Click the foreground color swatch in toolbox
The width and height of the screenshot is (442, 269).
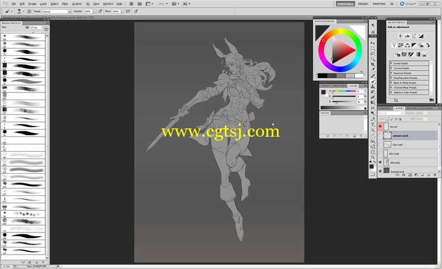click(371, 166)
